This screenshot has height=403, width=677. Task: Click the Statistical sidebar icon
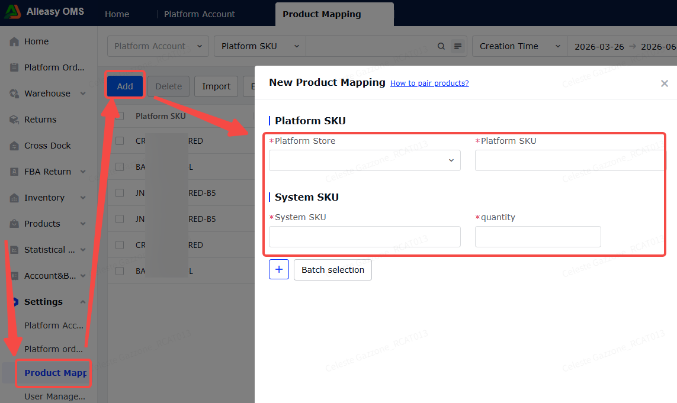pyautogui.click(x=14, y=250)
